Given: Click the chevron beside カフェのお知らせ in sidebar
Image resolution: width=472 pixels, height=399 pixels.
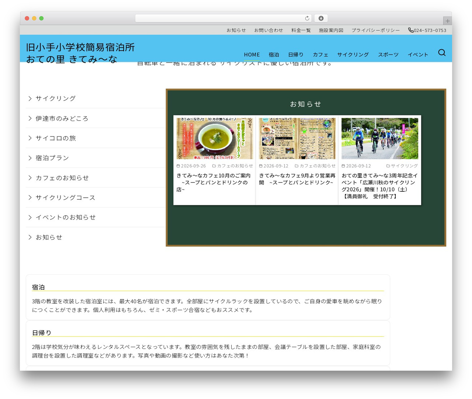Looking at the screenshot, I should (x=30, y=178).
